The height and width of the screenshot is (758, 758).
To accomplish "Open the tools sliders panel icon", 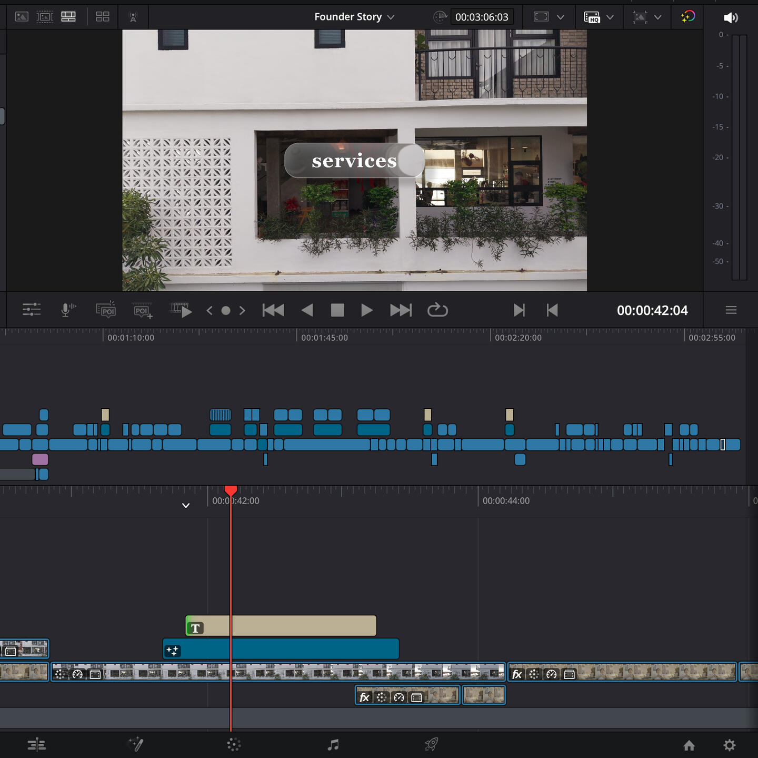I will 32,310.
